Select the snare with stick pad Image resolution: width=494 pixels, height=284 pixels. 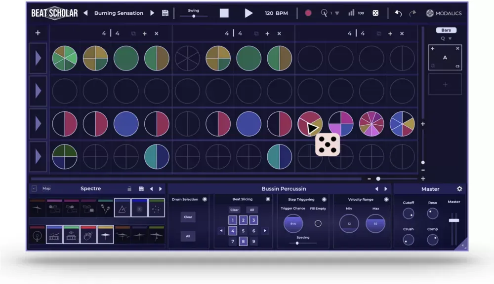[x=54, y=235]
